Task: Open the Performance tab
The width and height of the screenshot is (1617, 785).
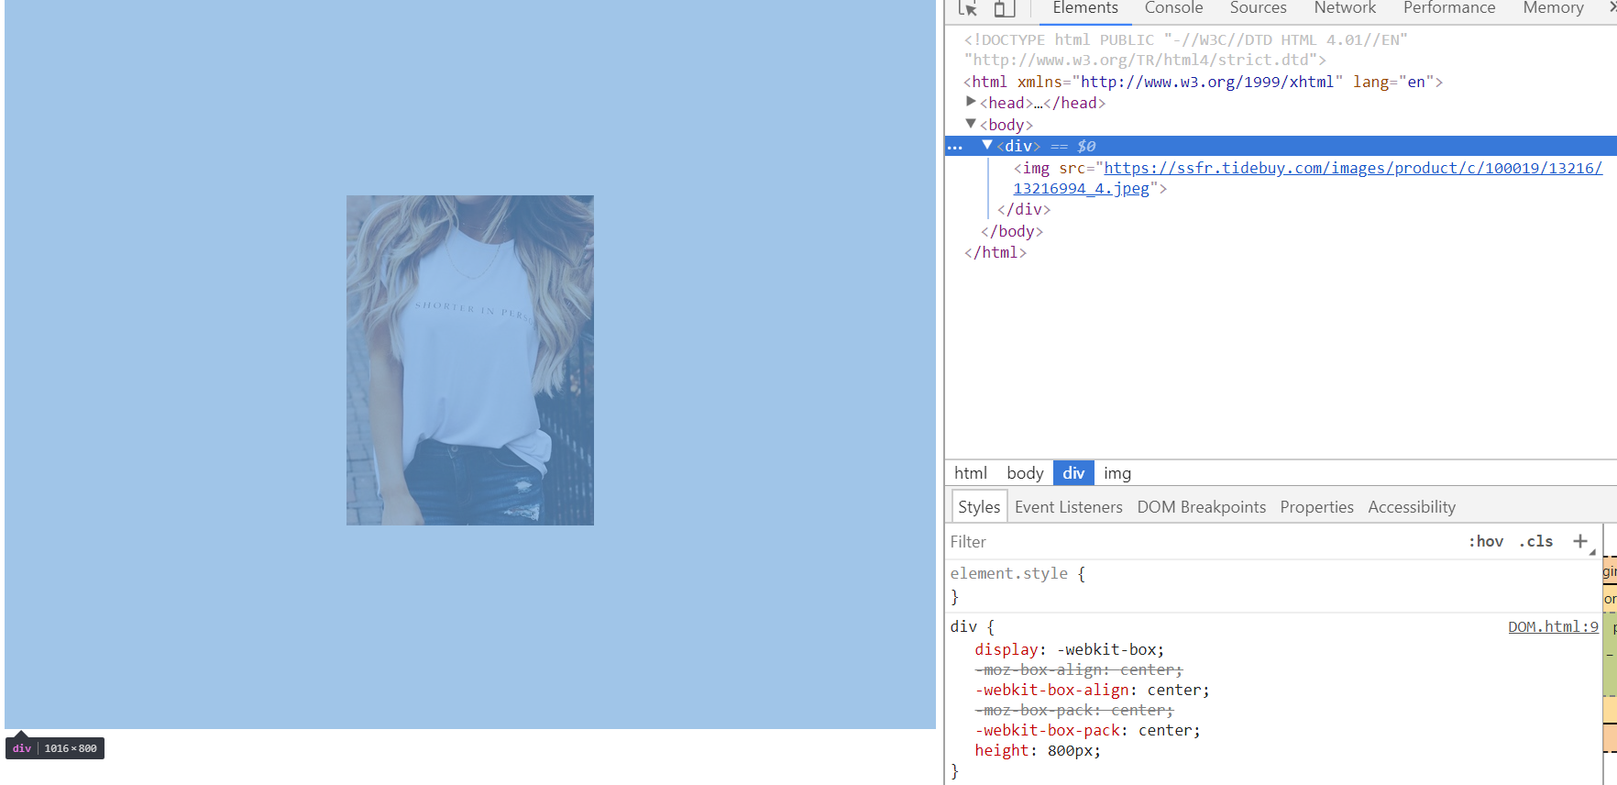Action: coord(1449,8)
